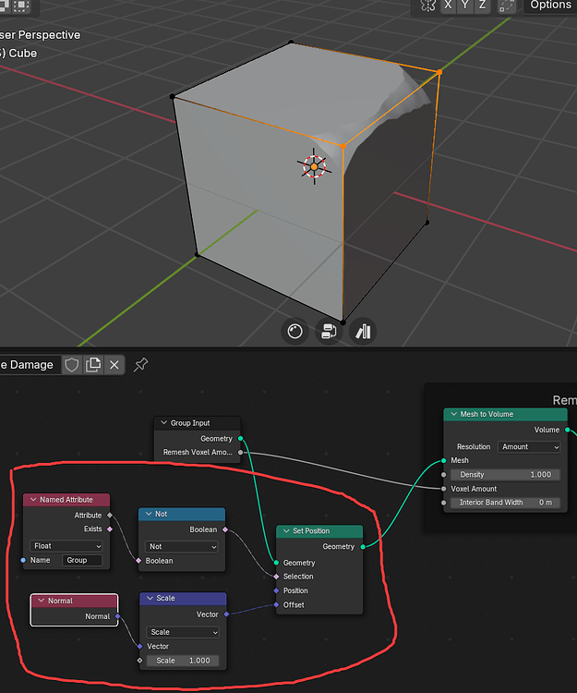This screenshot has width=577, height=693.
Task: Click the Name field containing Group
Action: coord(82,560)
